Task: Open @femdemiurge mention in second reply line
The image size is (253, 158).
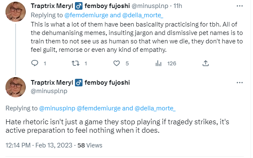Action: click(99, 108)
